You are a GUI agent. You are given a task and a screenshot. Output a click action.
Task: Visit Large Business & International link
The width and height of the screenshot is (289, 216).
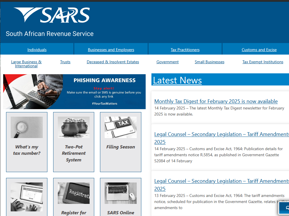[26, 64]
